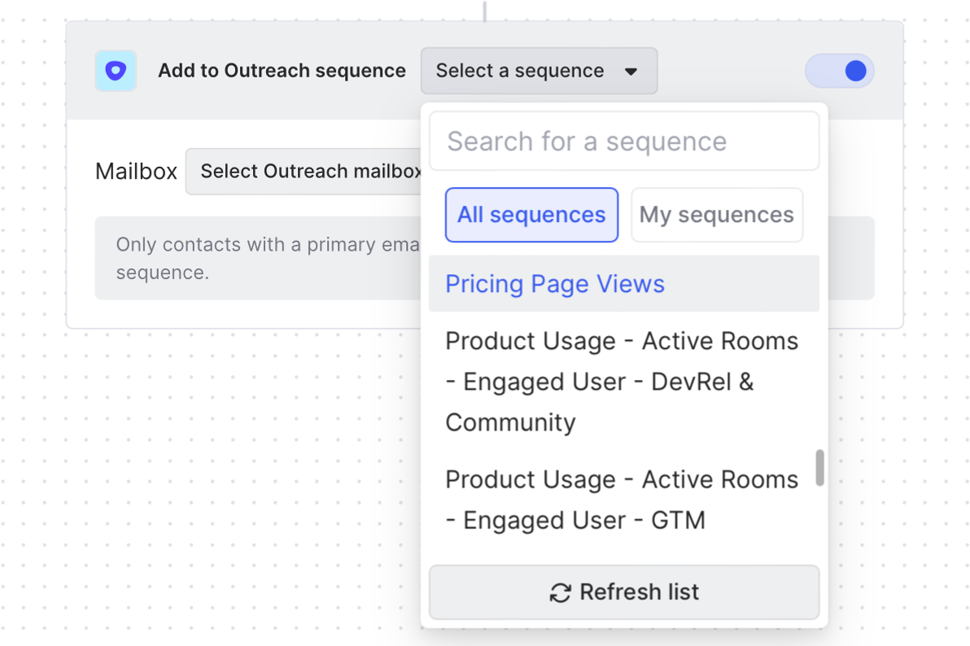Click the Outreach logo icon
The image size is (970, 646).
click(x=116, y=71)
